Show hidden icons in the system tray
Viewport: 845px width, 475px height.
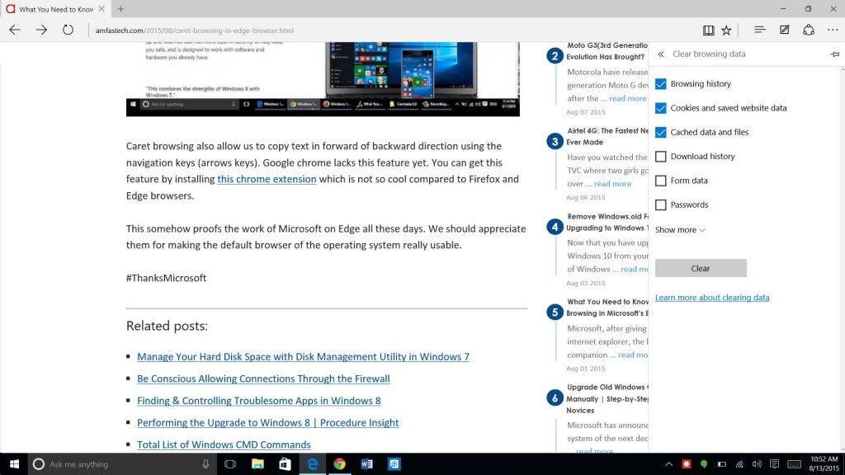668,463
